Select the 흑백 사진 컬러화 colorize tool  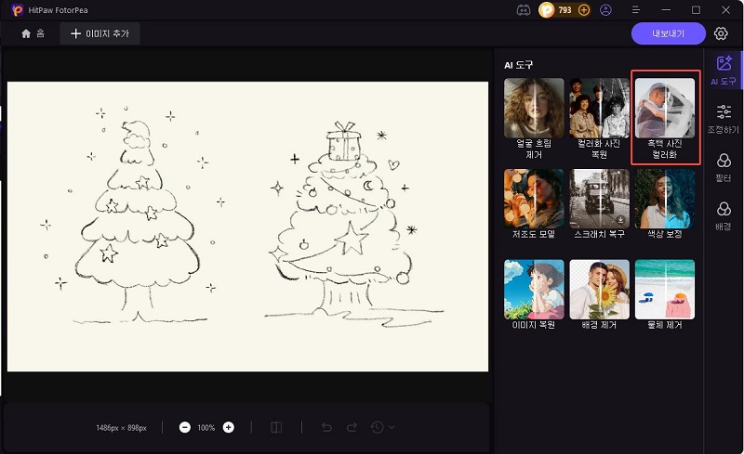663,119
